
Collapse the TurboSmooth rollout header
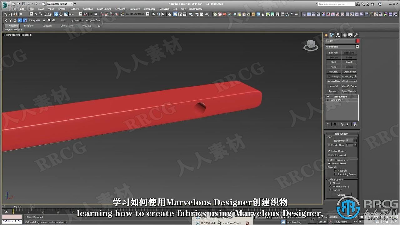click(x=341, y=134)
